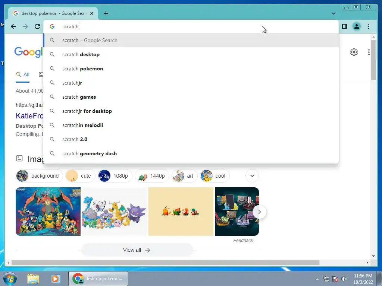The width and height of the screenshot is (382, 286).
Task: Go back to the previous page
Action: pyautogui.click(x=13, y=26)
